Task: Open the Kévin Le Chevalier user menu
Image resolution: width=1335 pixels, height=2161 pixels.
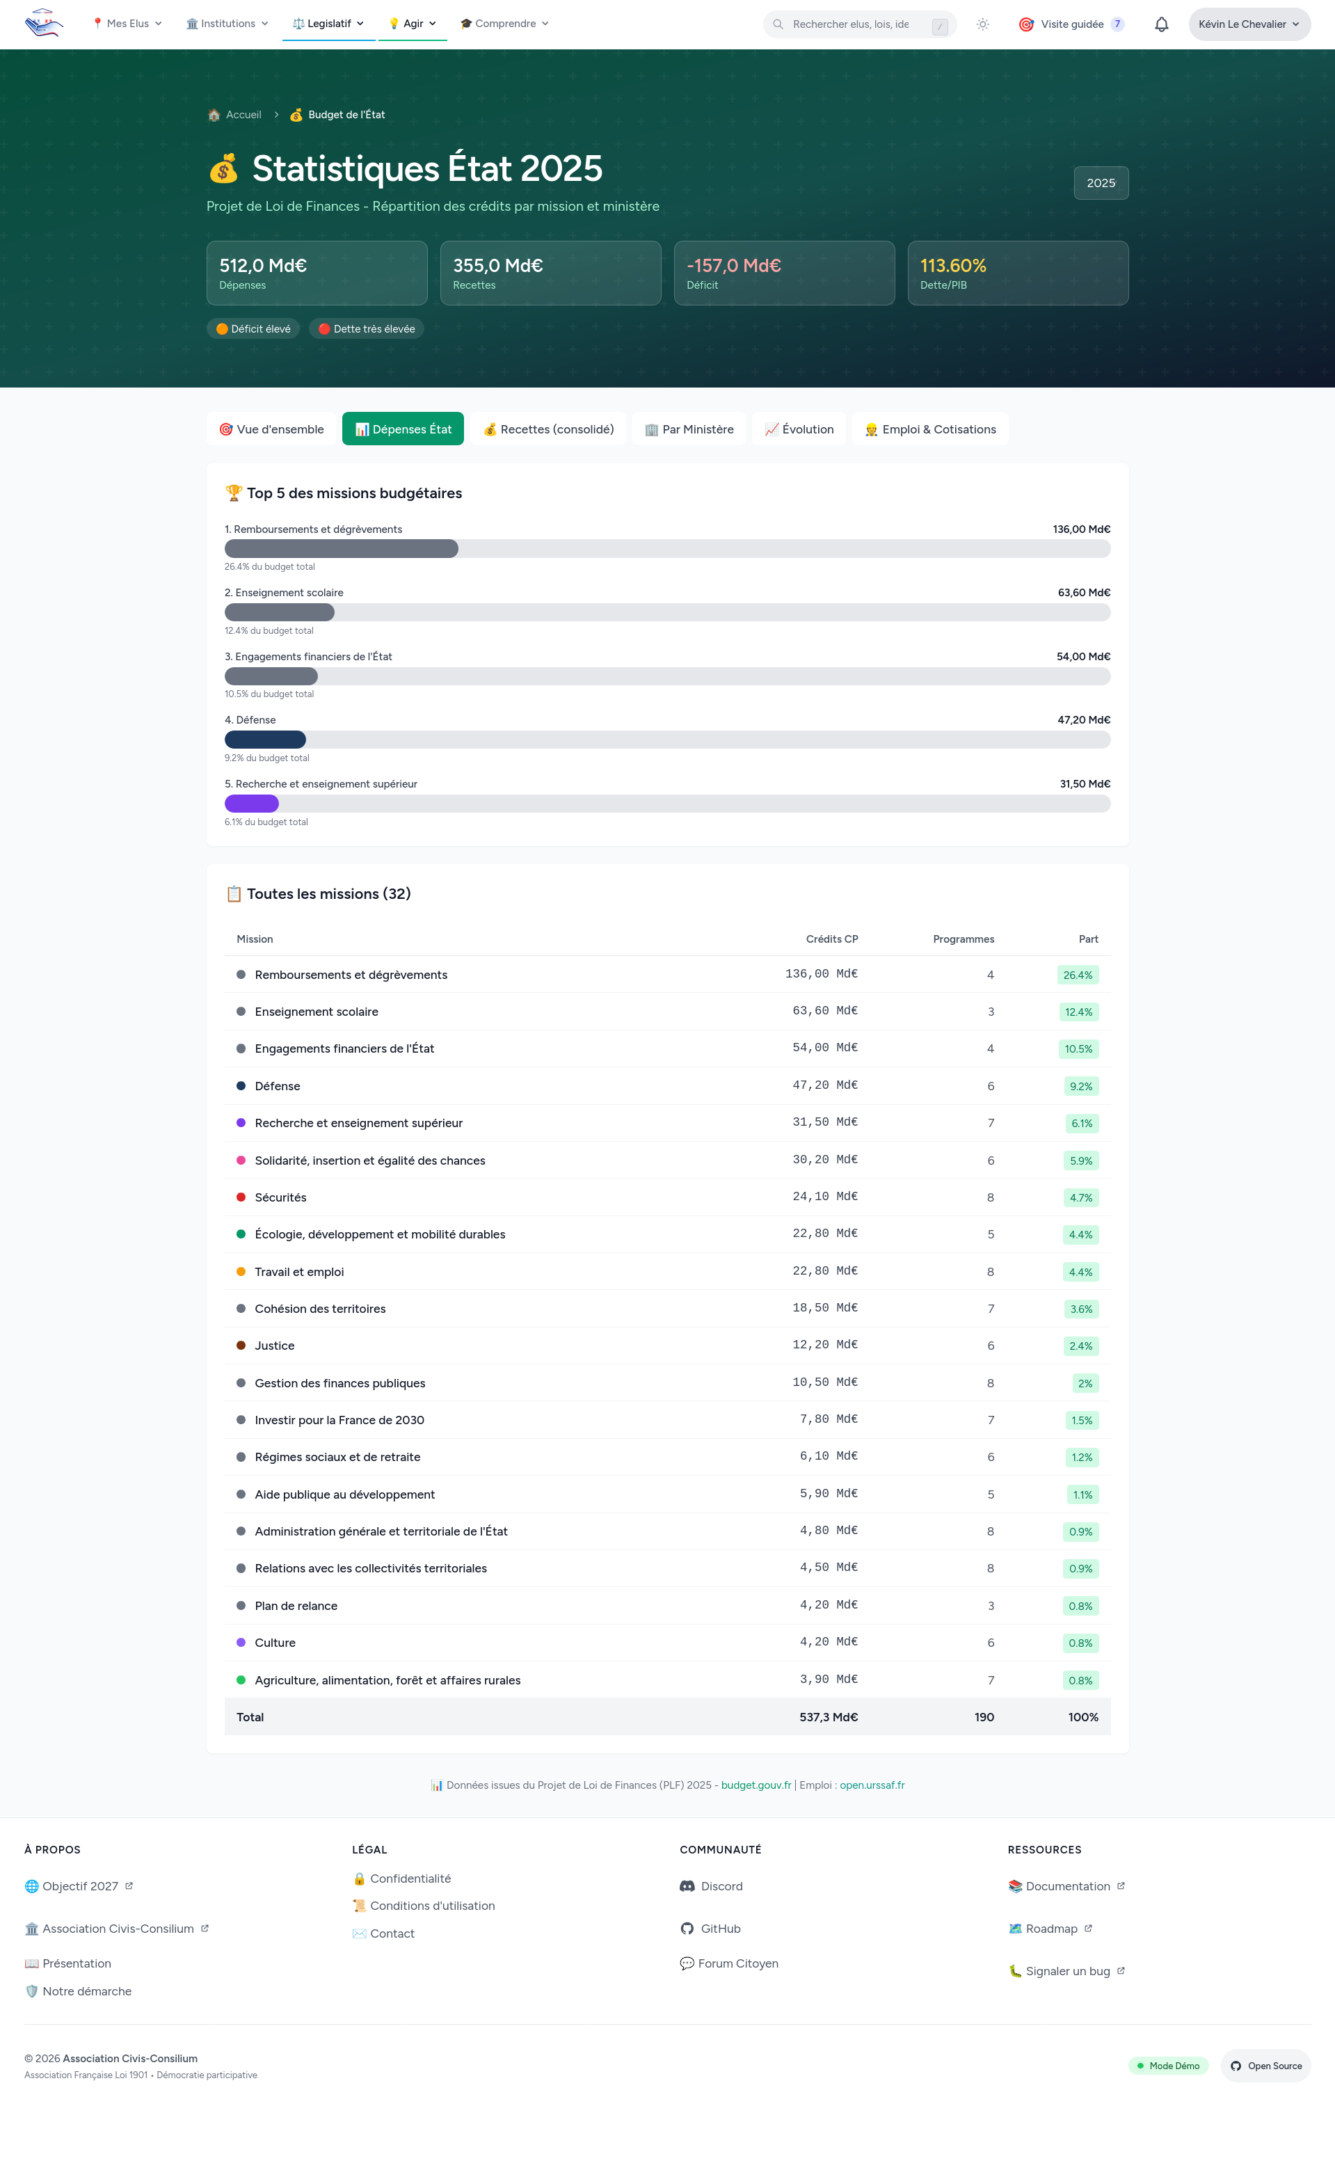Action: pyautogui.click(x=1249, y=25)
